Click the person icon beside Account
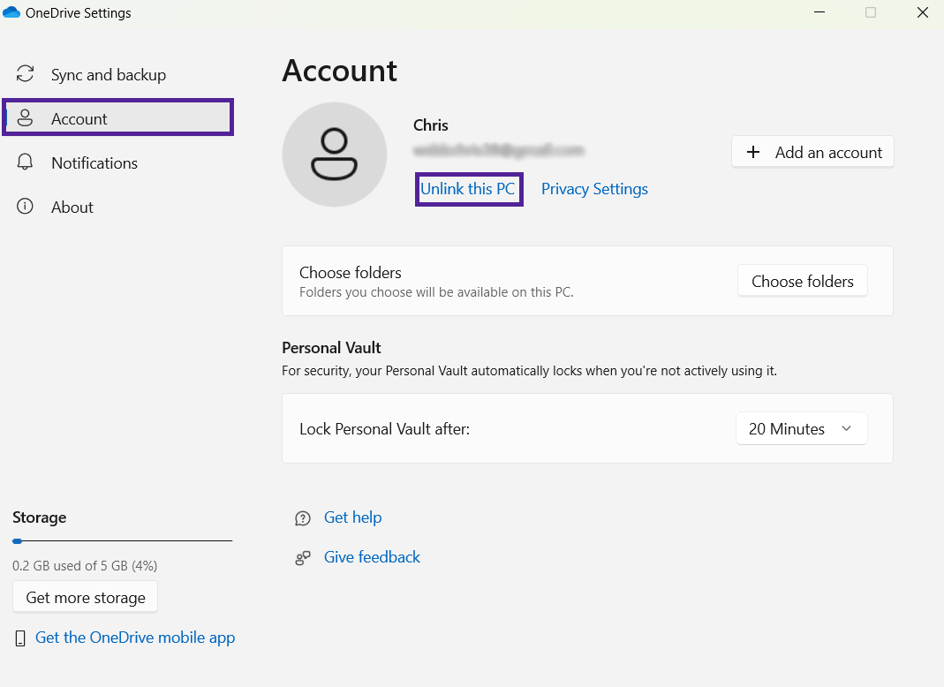The height and width of the screenshot is (687, 944). [x=25, y=118]
